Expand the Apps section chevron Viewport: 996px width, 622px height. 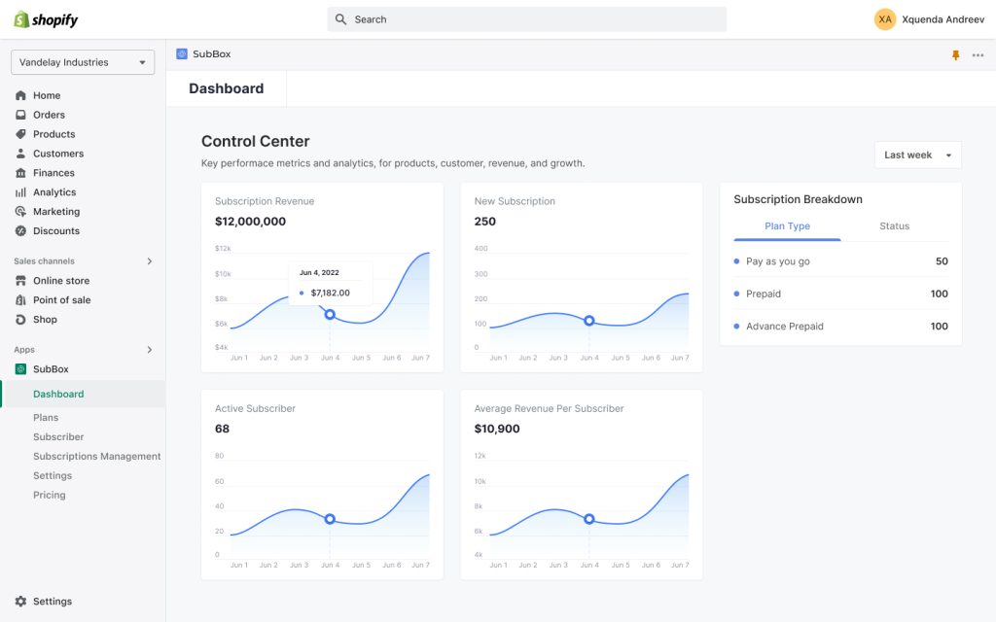tap(149, 349)
